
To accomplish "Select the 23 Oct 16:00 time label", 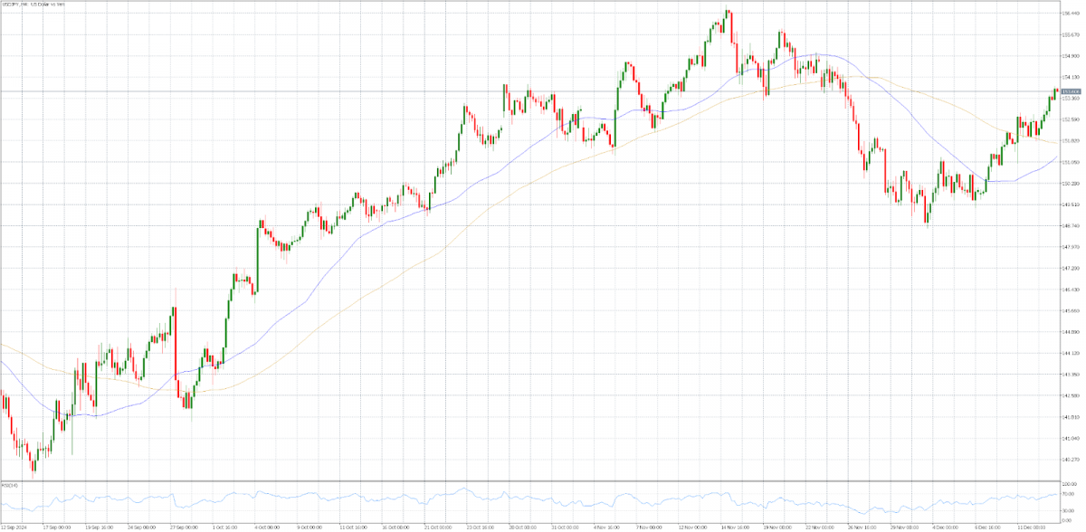I will 481,526.
